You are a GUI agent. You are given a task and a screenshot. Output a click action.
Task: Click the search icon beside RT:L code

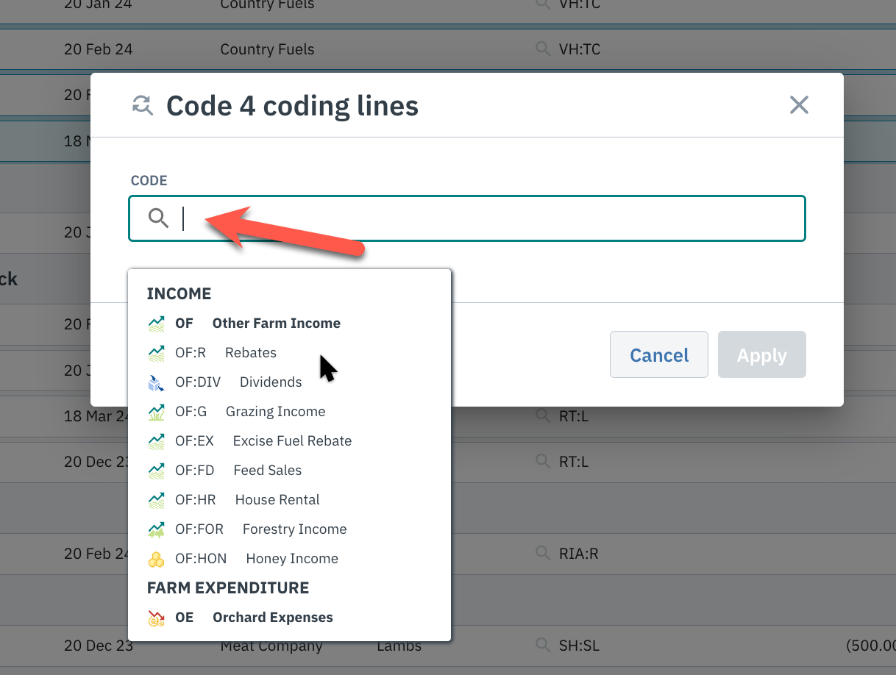[542, 416]
